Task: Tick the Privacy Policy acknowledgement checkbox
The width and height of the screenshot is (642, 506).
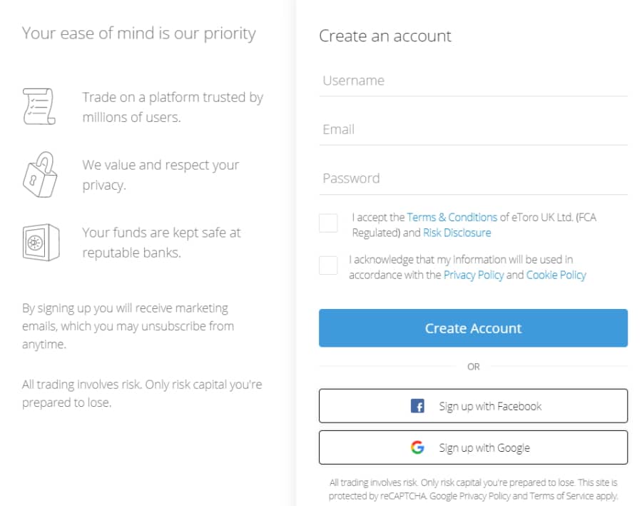Action: click(x=328, y=265)
